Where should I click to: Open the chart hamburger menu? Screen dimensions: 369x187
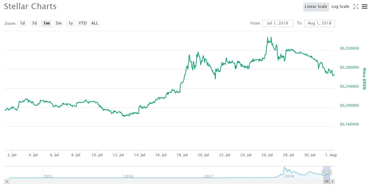tap(365, 7)
